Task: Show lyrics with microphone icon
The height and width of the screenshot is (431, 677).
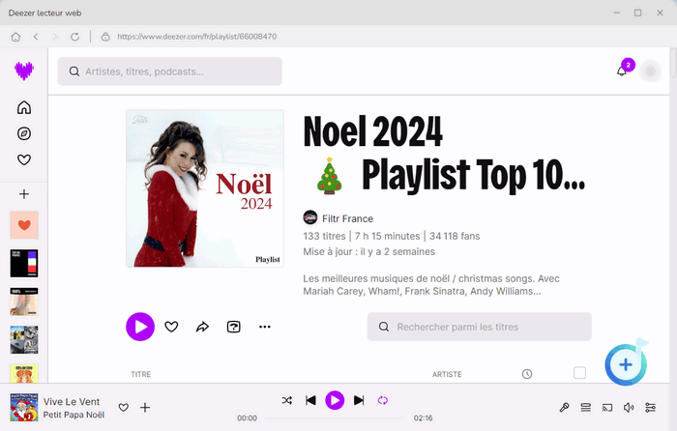Action: coord(564,407)
